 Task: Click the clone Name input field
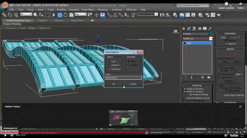click(123, 78)
